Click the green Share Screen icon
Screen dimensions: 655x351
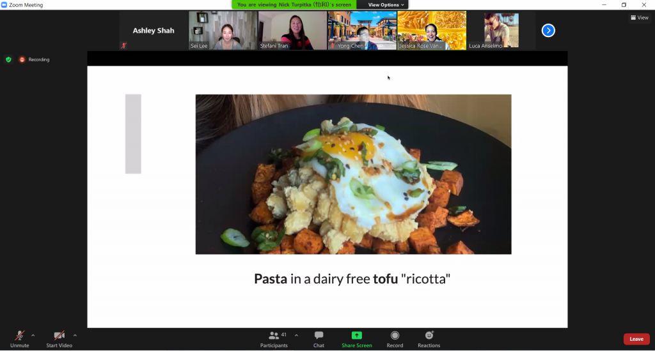pos(356,336)
